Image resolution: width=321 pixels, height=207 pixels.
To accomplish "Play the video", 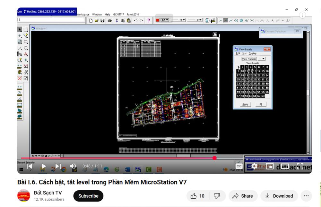I will 44,166.
